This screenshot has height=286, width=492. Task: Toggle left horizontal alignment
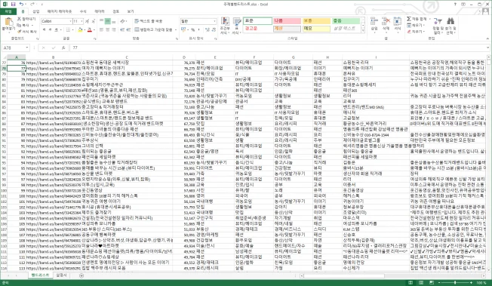101,30
